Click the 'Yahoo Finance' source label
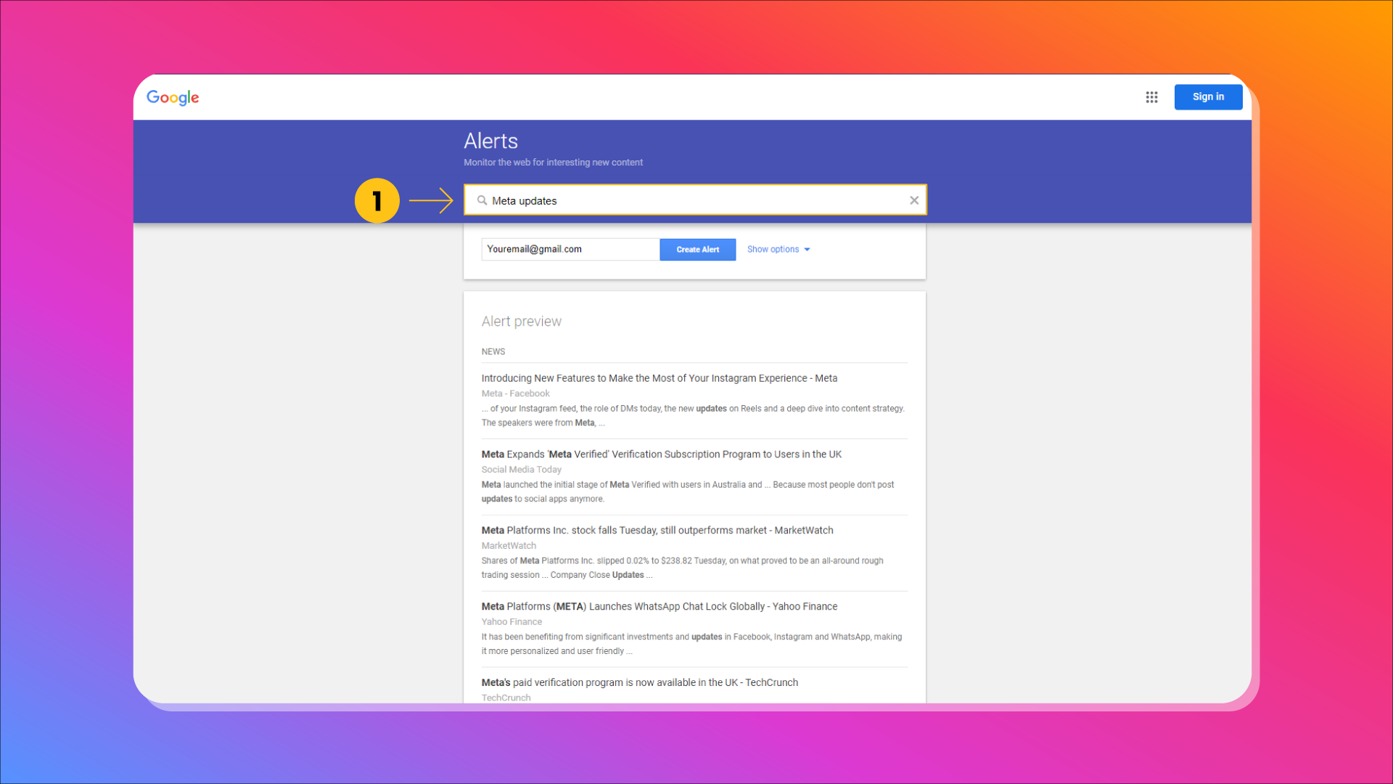This screenshot has height=784, width=1393. pos(511,622)
